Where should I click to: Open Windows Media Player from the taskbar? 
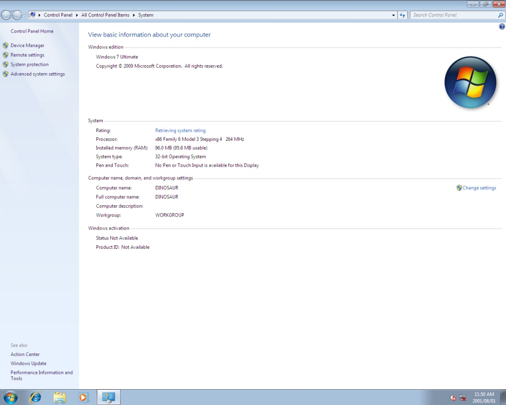click(83, 397)
